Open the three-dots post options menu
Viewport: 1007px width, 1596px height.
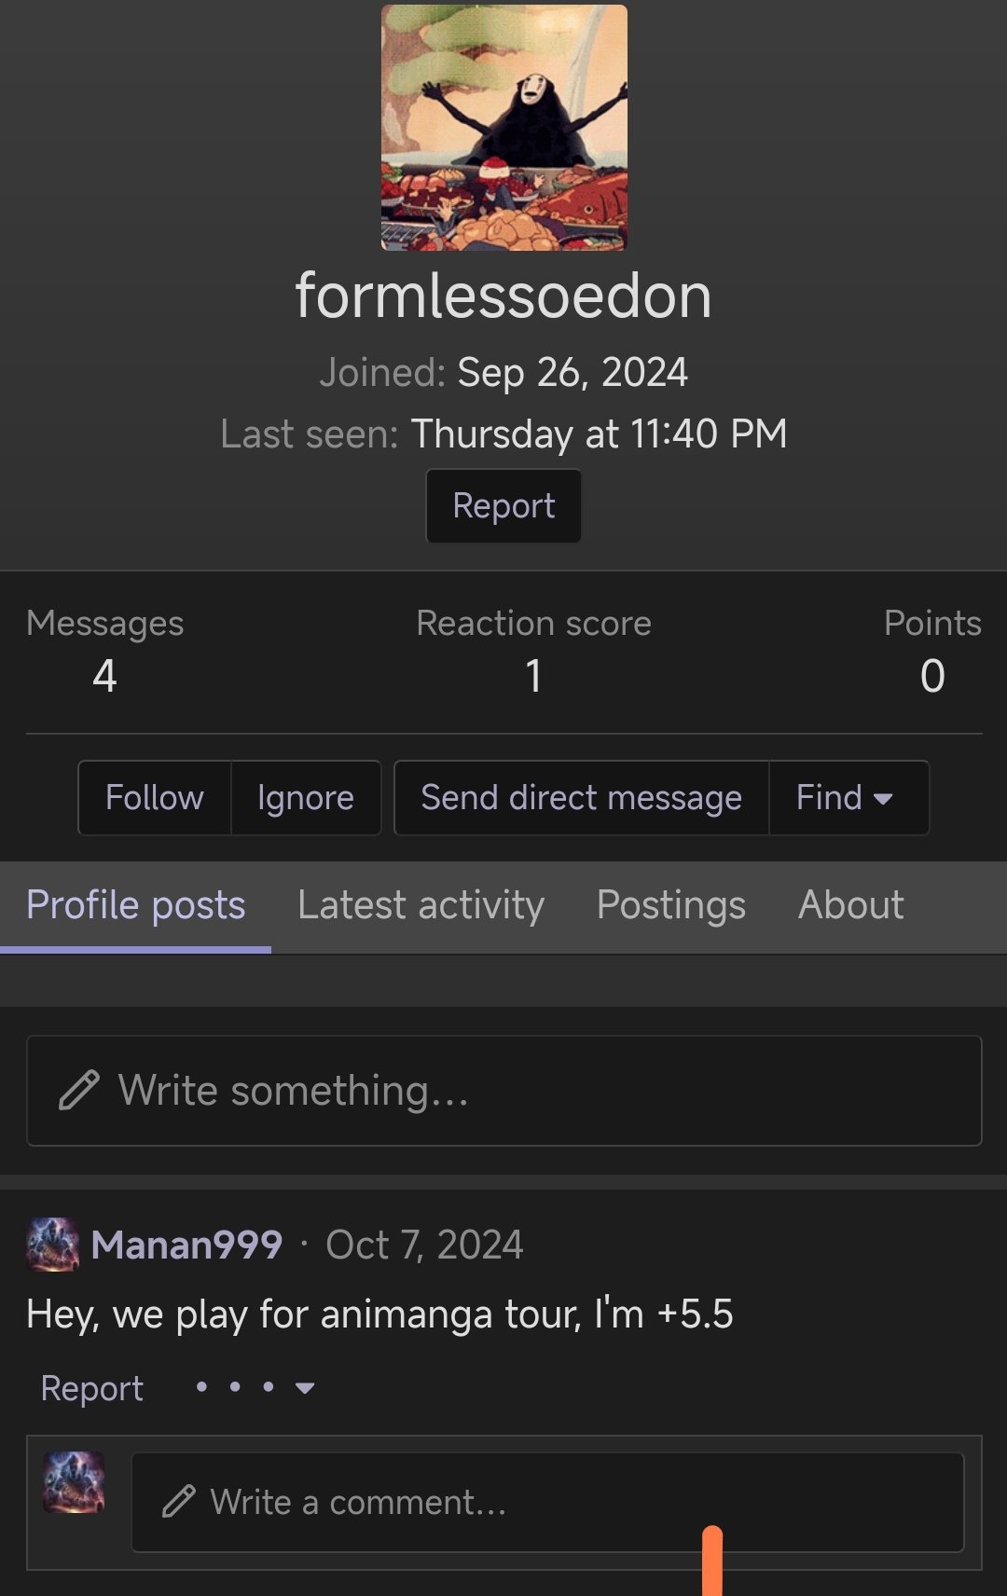click(254, 1388)
